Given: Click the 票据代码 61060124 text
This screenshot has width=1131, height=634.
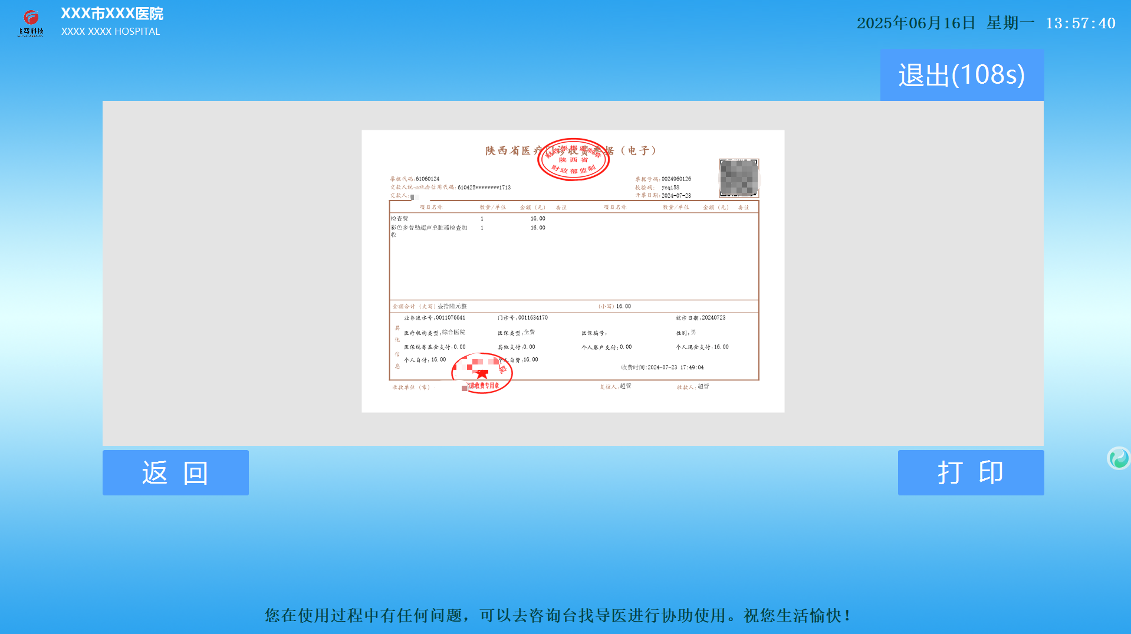Looking at the screenshot, I should [415, 179].
